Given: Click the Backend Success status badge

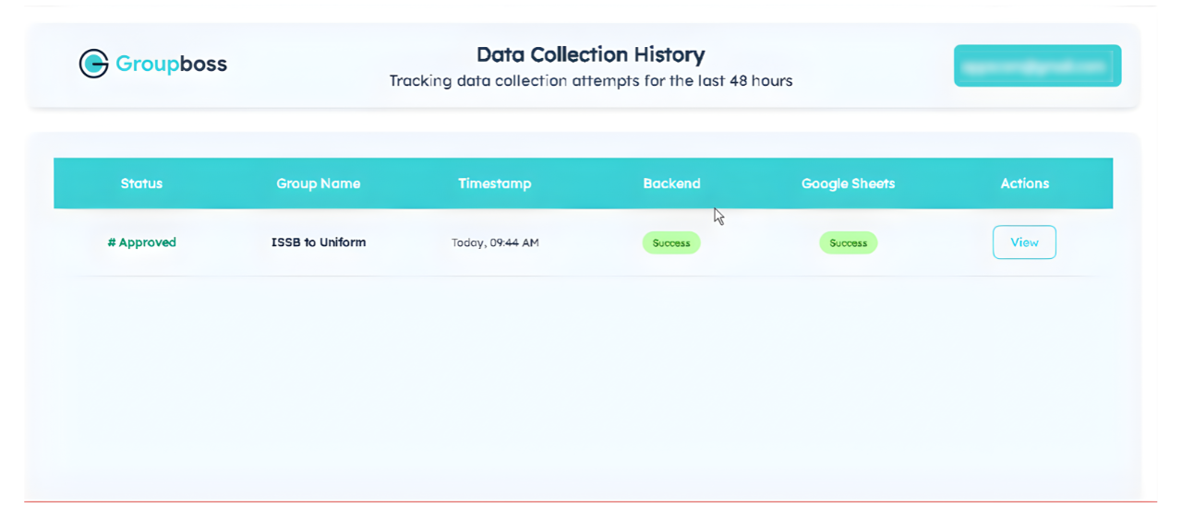Looking at the screenshot, I should tap(671, 242).
